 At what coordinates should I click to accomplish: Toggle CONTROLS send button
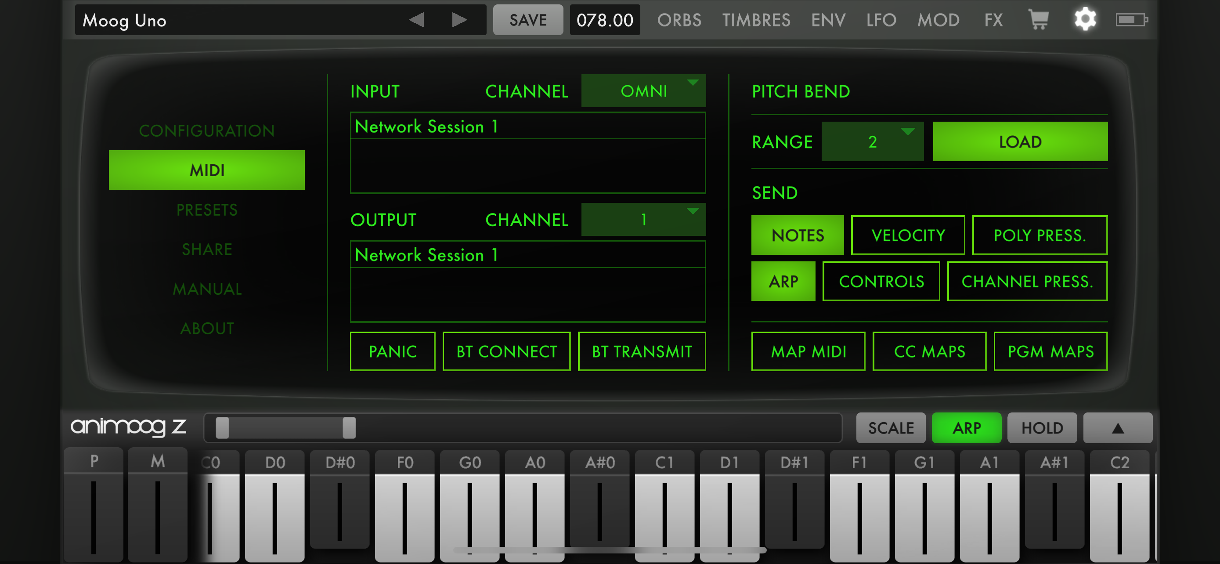tap(881, 281)
